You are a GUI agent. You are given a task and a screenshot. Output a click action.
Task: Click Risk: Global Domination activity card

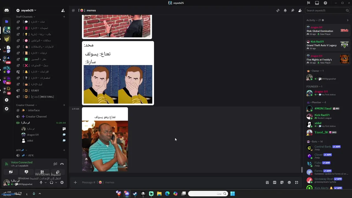tap(328, 31)
